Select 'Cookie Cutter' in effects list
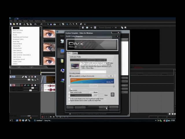 pyautogui.click(x=17, y=62)
